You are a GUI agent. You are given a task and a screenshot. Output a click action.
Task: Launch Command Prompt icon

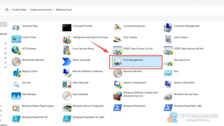coord(67,28)
